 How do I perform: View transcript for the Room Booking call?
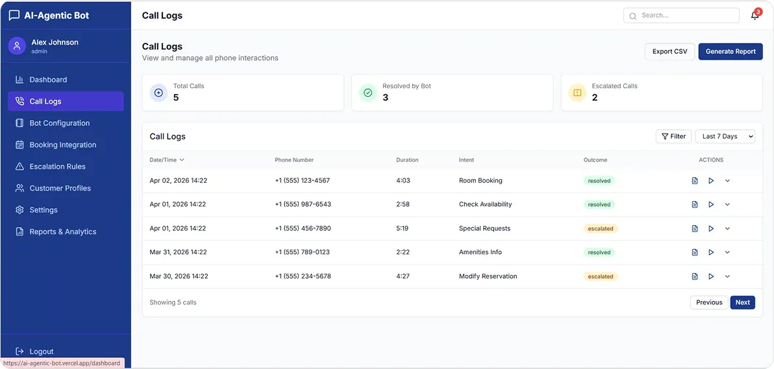pos(695,180)
